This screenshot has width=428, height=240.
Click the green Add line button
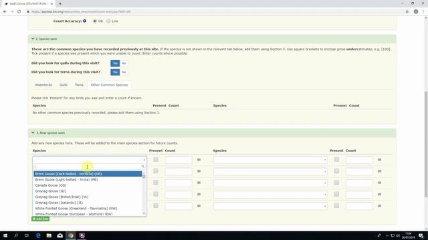(x=40, y=219)
